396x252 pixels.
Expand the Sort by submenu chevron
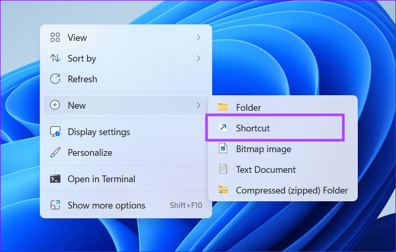(198, 58)
